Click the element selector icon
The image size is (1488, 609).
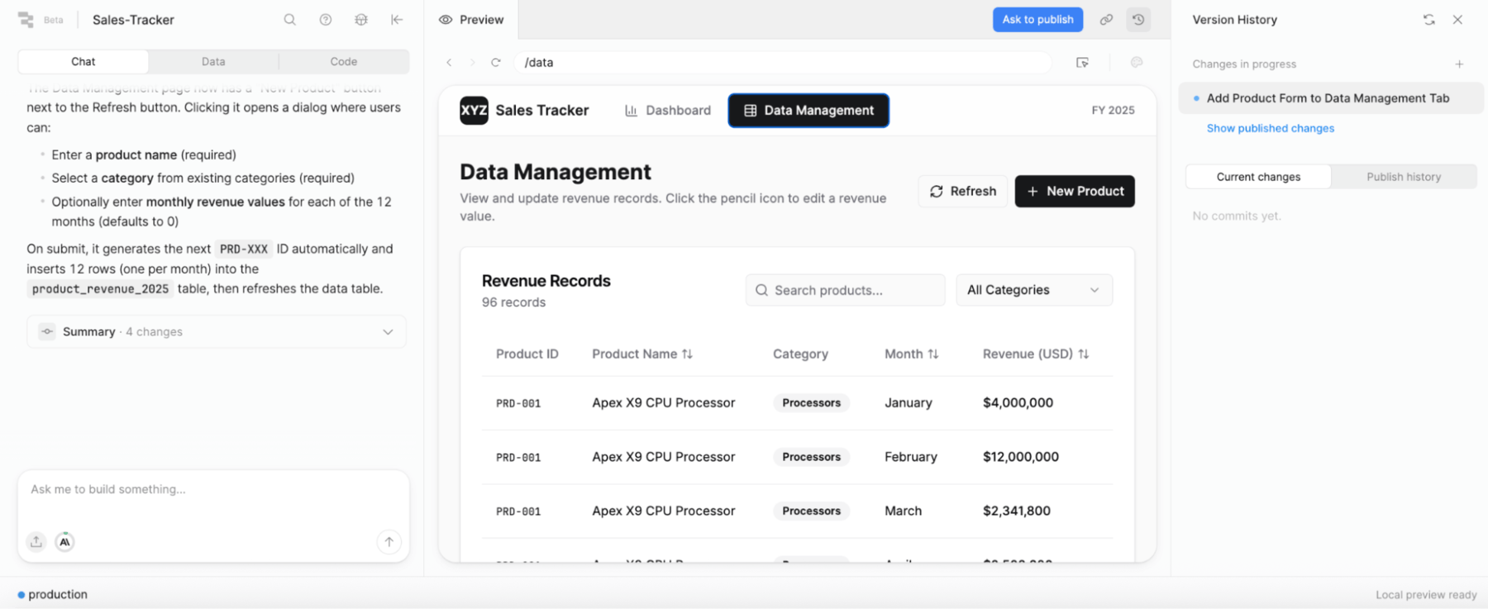(x=1082, y=63)
